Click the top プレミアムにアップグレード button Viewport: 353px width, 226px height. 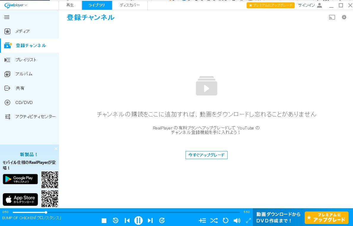[270, 5]
